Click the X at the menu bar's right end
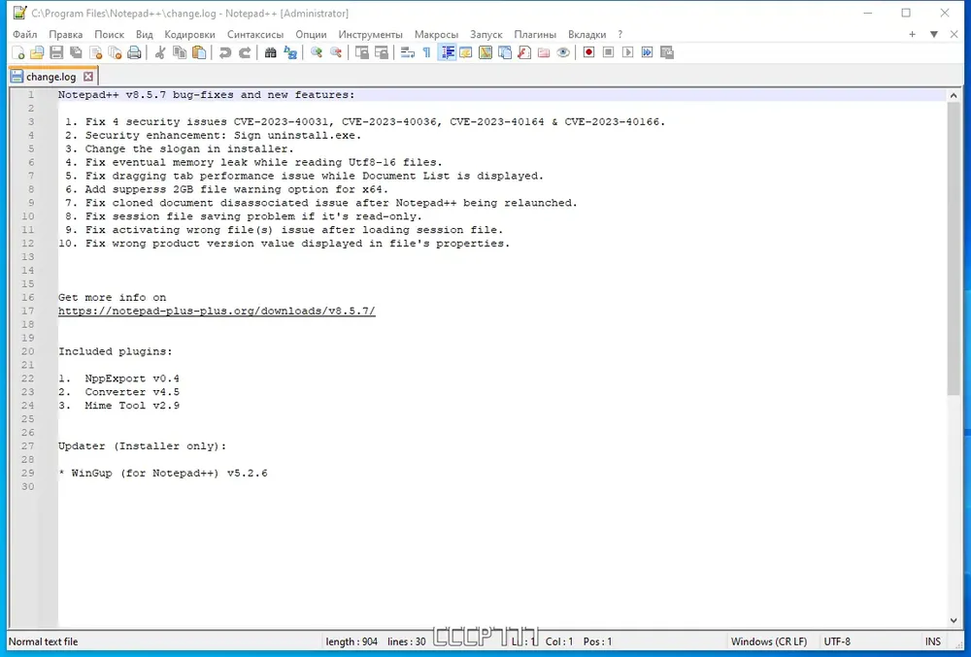The width and height of the screenshot is (971, 657). [954, 35]
